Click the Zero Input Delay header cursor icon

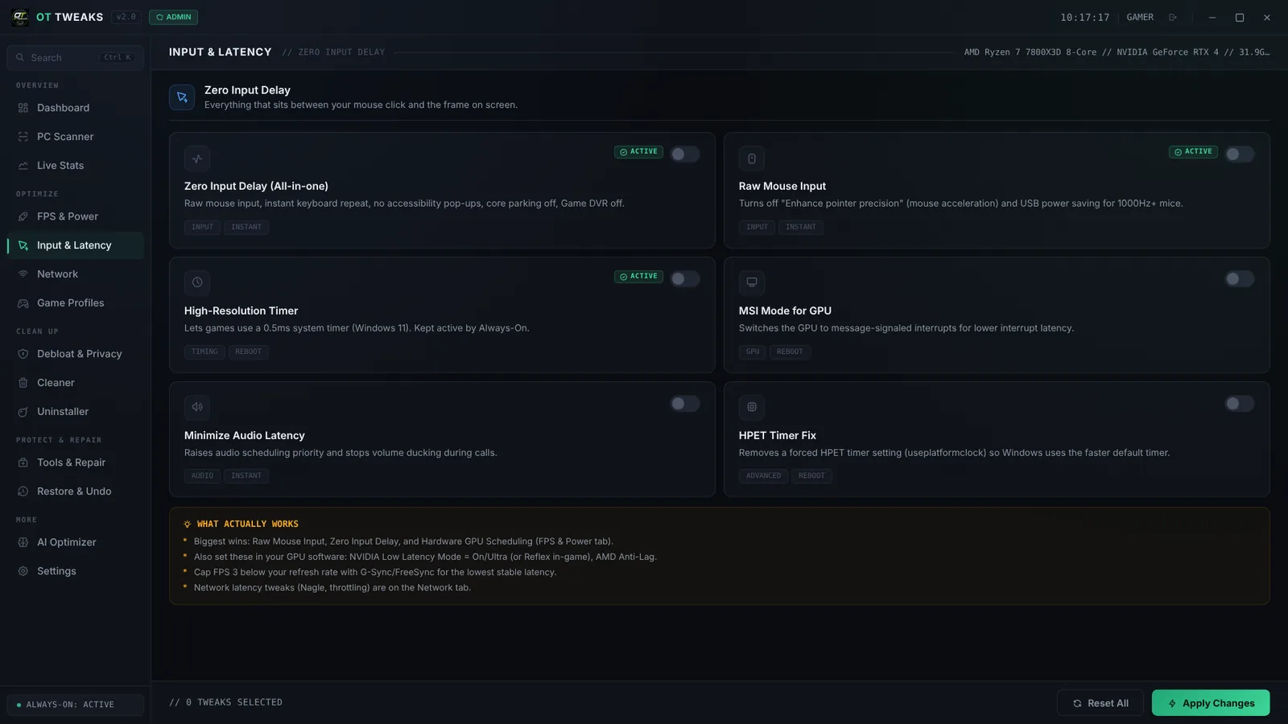click(x=182, y=97)
